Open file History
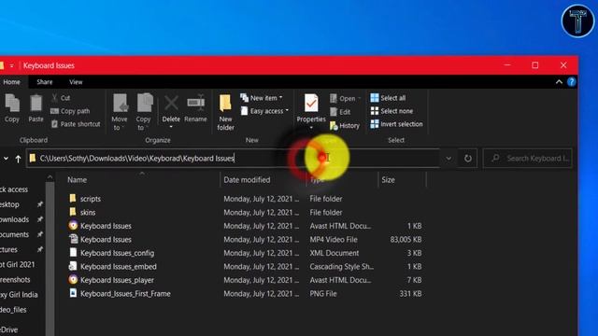 pos(345,125)
